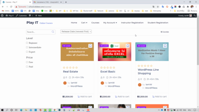The image size is (199, 112).
Task: Open the Windows Start menu
Action: click(x=2, y=110)
